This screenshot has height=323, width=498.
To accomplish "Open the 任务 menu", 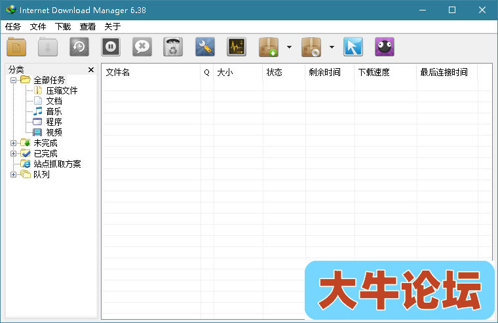I will [x=12, y=27].
